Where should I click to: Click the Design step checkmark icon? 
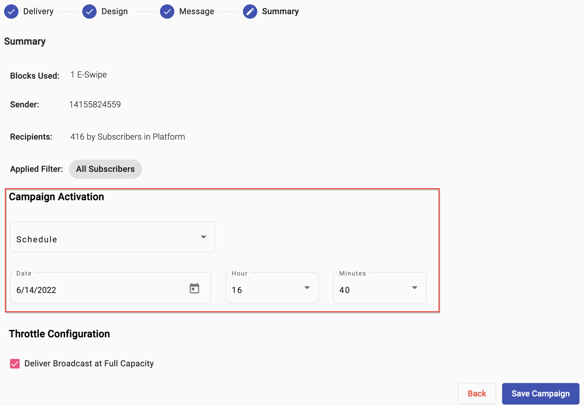(x=89, y=12)
